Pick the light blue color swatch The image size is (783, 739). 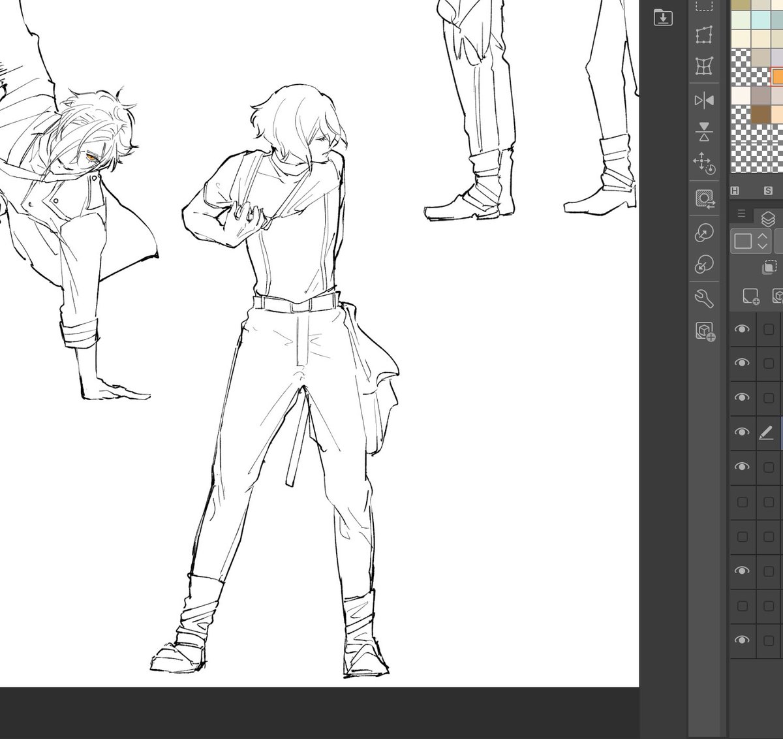pyautogui.click(x=761, y=20)
